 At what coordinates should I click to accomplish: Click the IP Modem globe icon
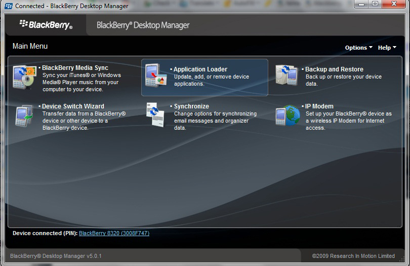click(288, 115)
